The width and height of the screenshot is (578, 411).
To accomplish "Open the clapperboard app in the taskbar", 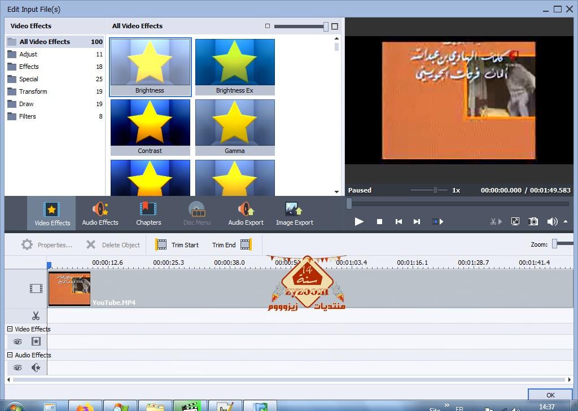I will pyautogui.click(x=190, y=406).
